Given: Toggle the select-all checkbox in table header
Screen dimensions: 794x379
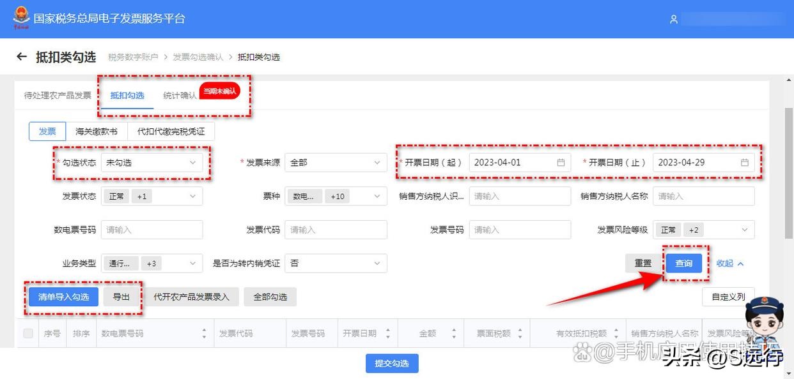Looking at the screenshot, I should 27,332.
